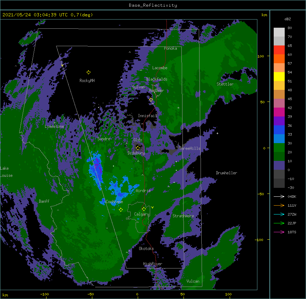Image resolution: width=306 pixels, height=299 pixels.
Task: Click the orange 111V arrow in legend
Action: point(279,205)
